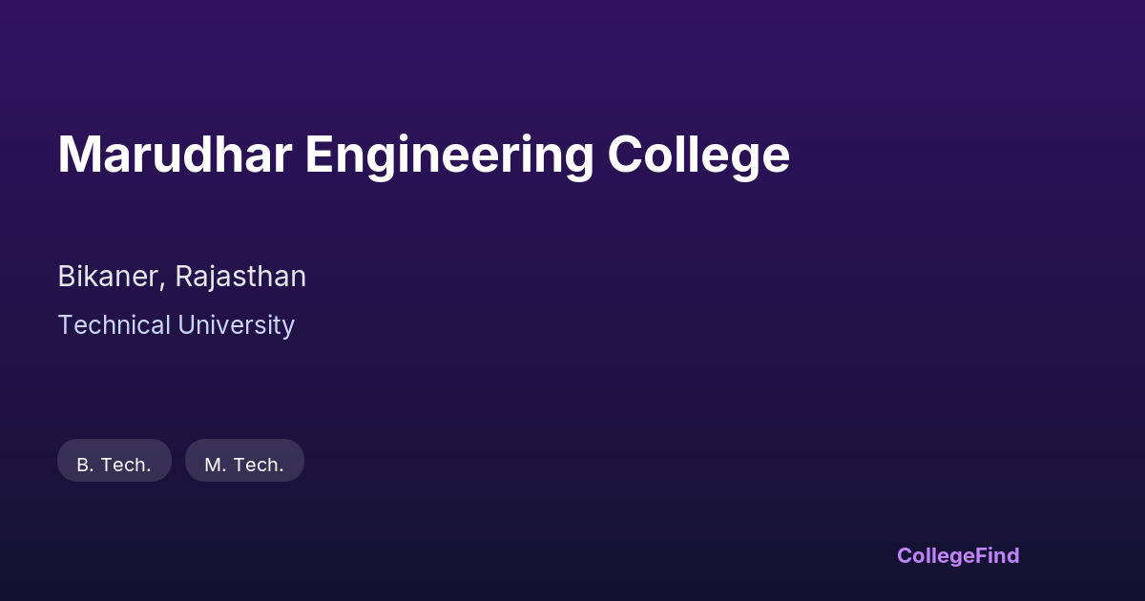Image resolution: width=1145 pixels, height=601 pixels.
Task: Click the letter B in the B. Tech. pill
Action: [x=83, y=466]
